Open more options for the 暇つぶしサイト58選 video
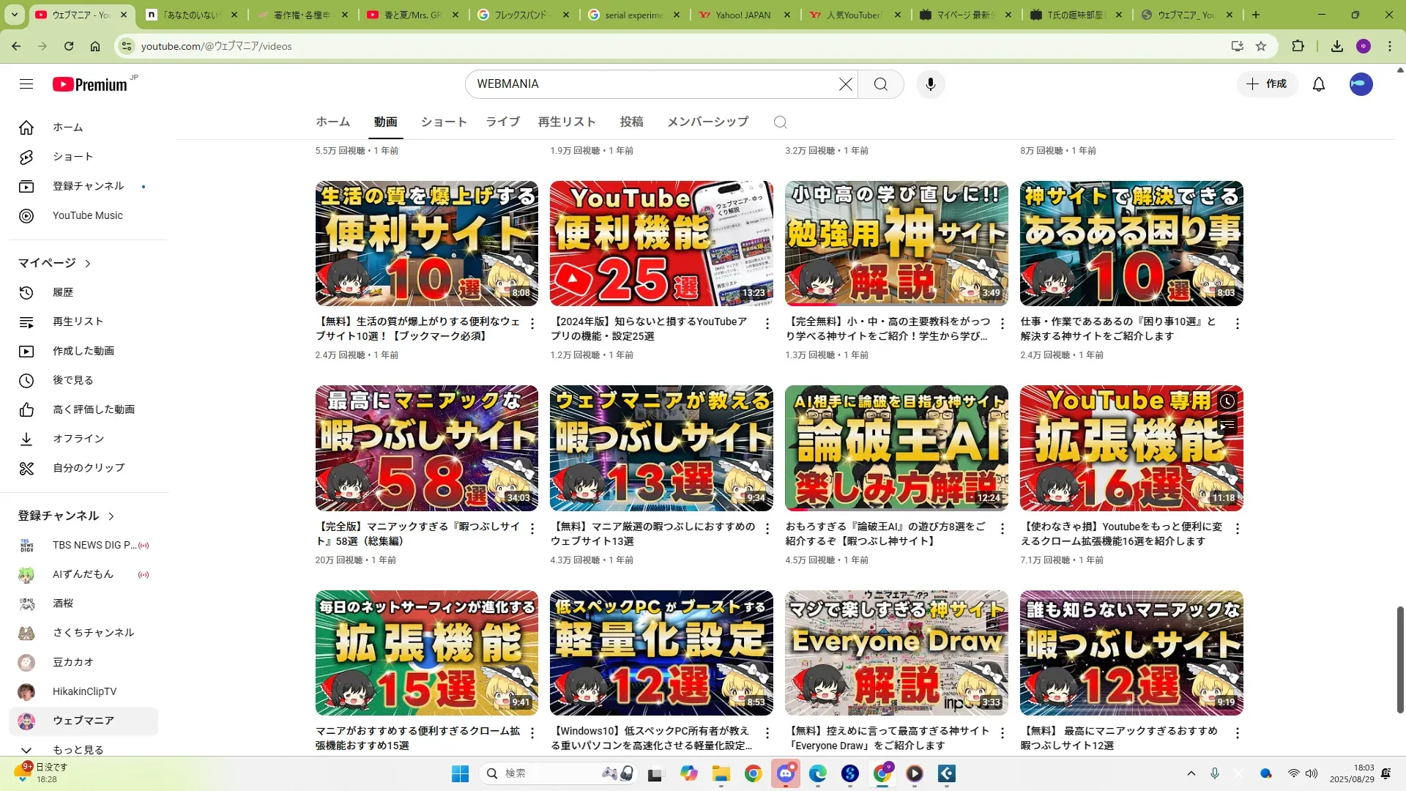This screenshot has width=1406, height=791. [x=532, y=528]
